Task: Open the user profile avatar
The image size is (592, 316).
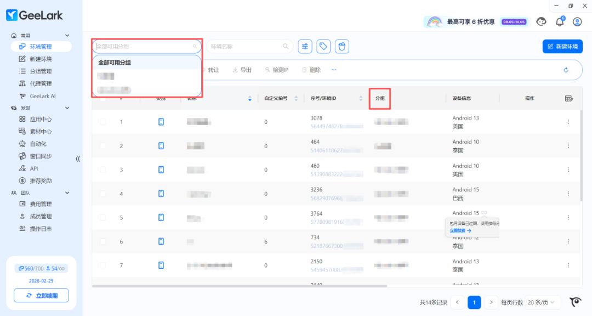Action: [x=577, y=21]
